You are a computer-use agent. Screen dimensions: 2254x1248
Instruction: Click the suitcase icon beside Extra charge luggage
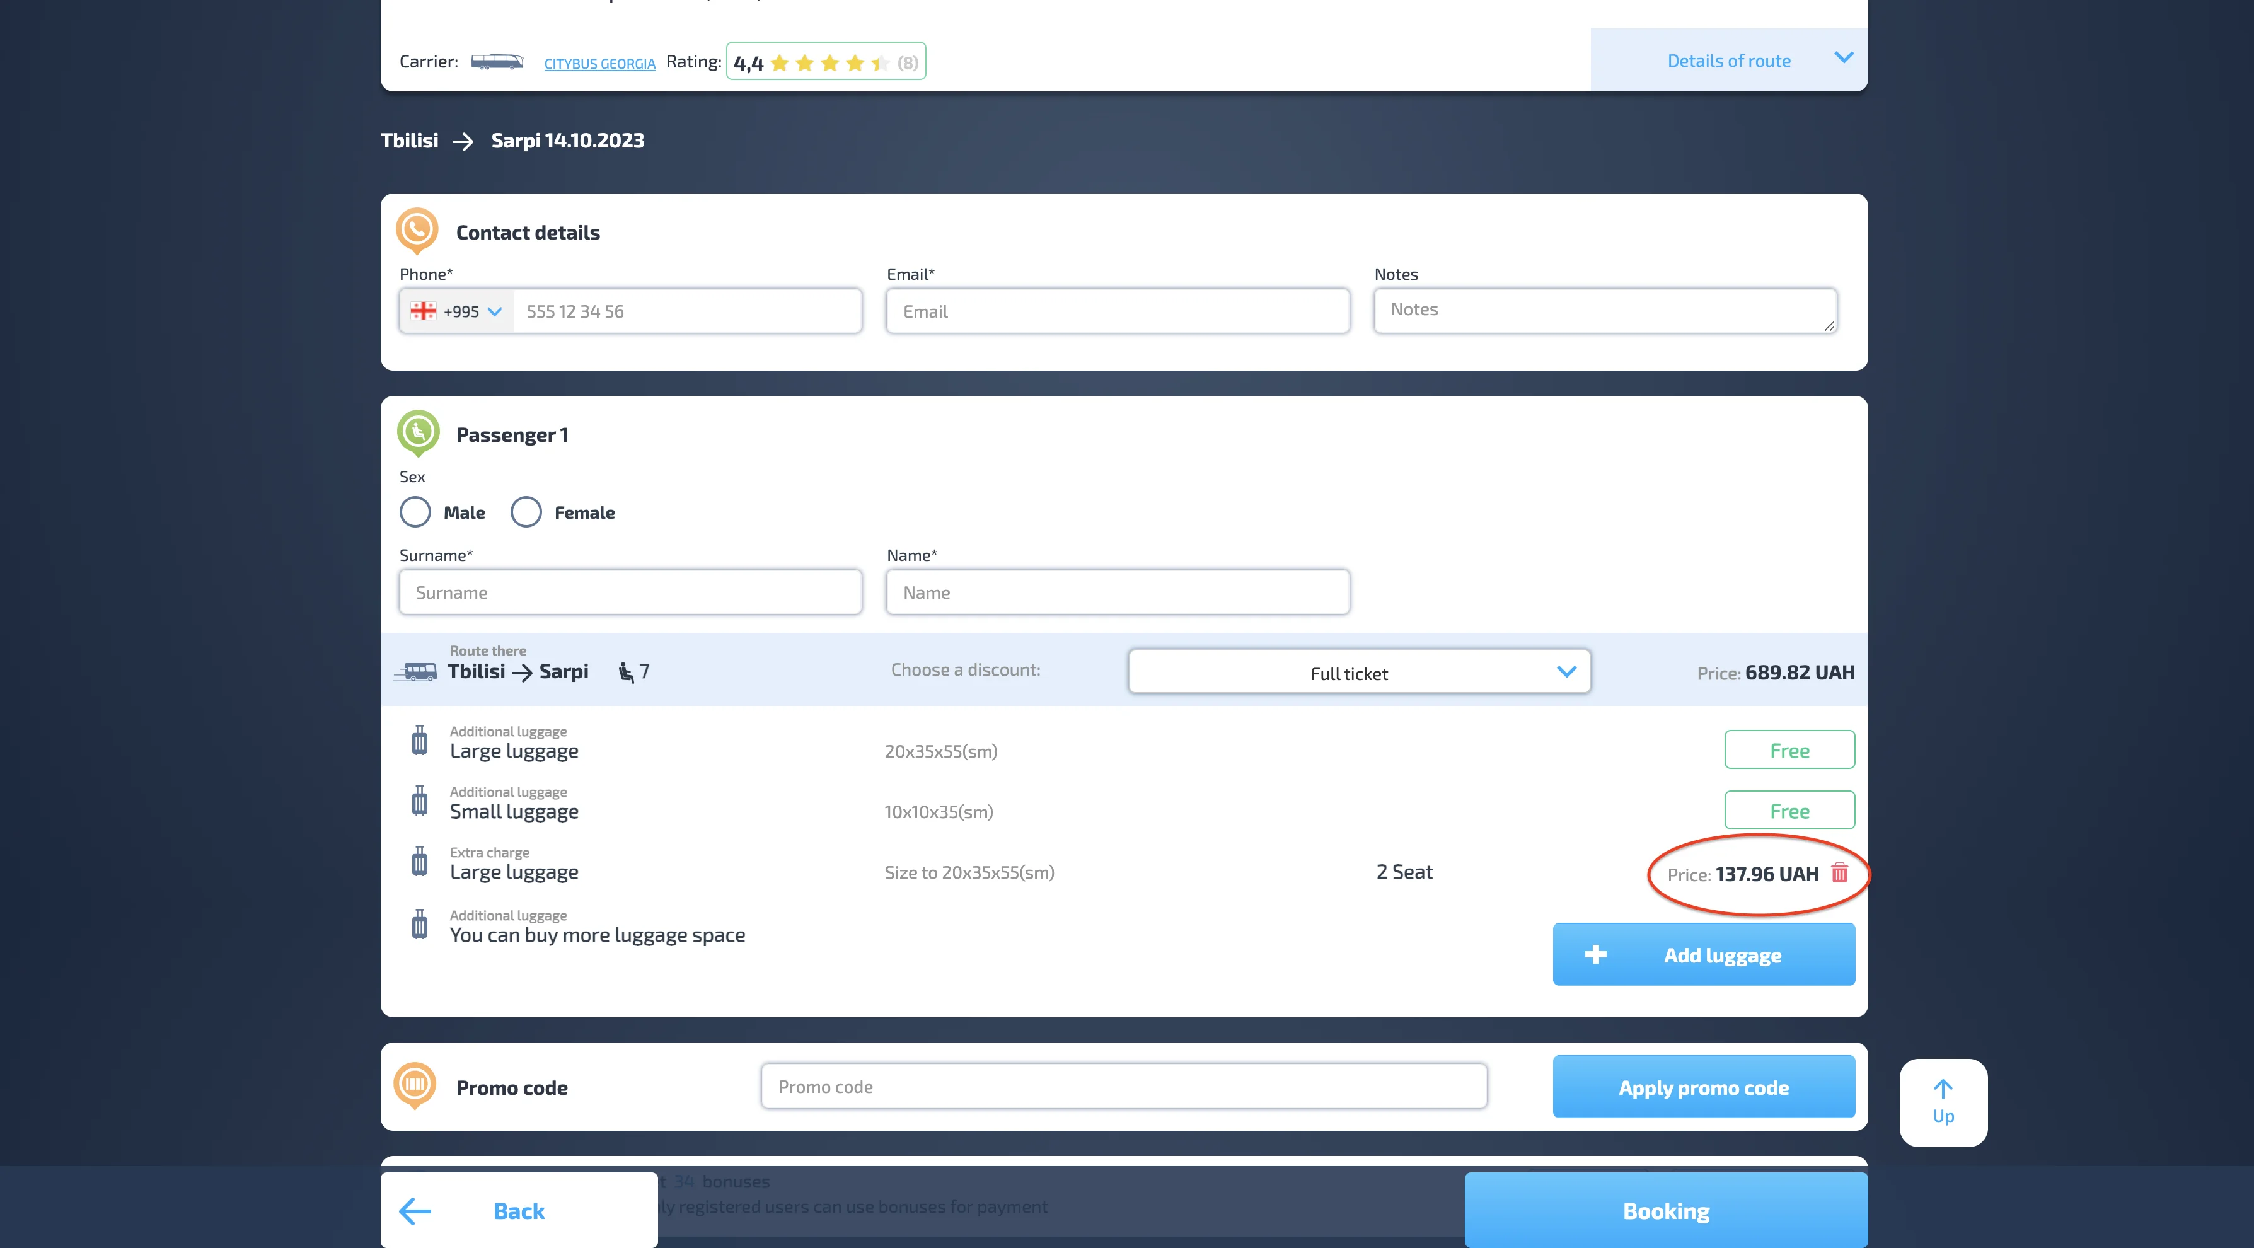(420, 861)
